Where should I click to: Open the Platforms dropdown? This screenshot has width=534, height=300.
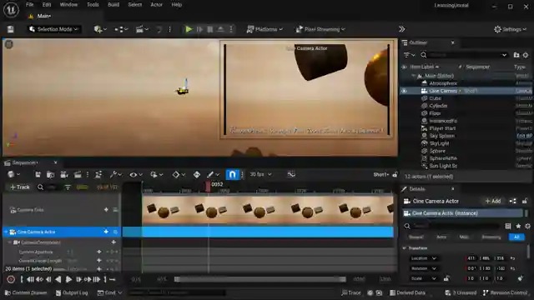tap(264, 29)
